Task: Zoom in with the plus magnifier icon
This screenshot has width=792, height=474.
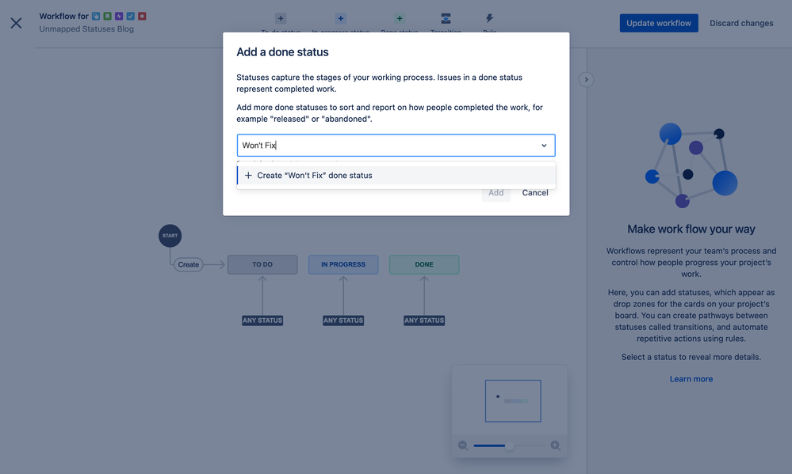Action: pos(556,446)
